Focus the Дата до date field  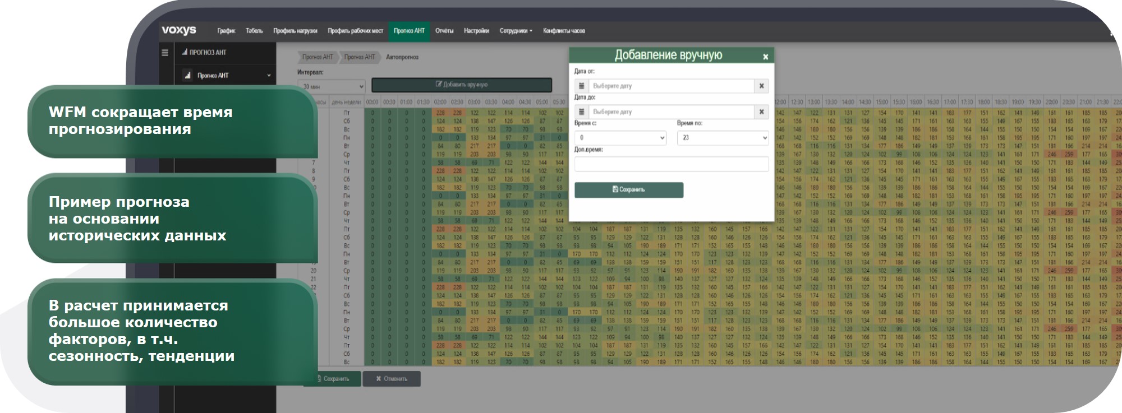pyautogui.click(x=672, y=112)
